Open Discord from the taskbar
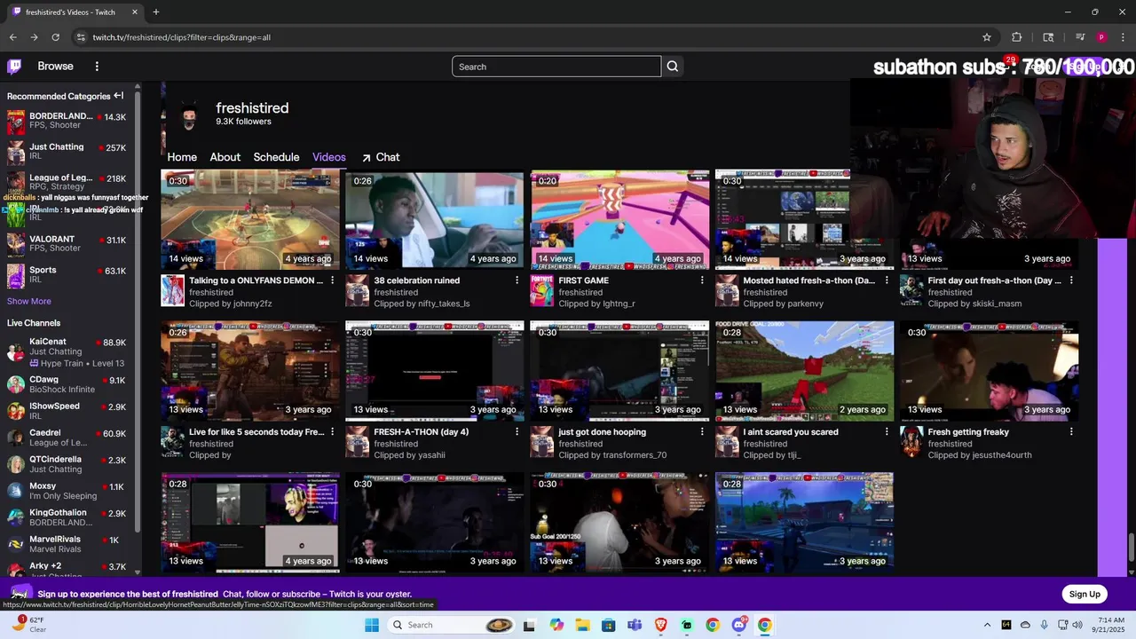 pos(739,625)
